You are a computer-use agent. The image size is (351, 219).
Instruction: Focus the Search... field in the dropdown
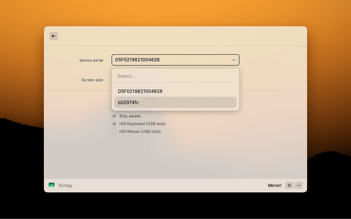(175, 76)
